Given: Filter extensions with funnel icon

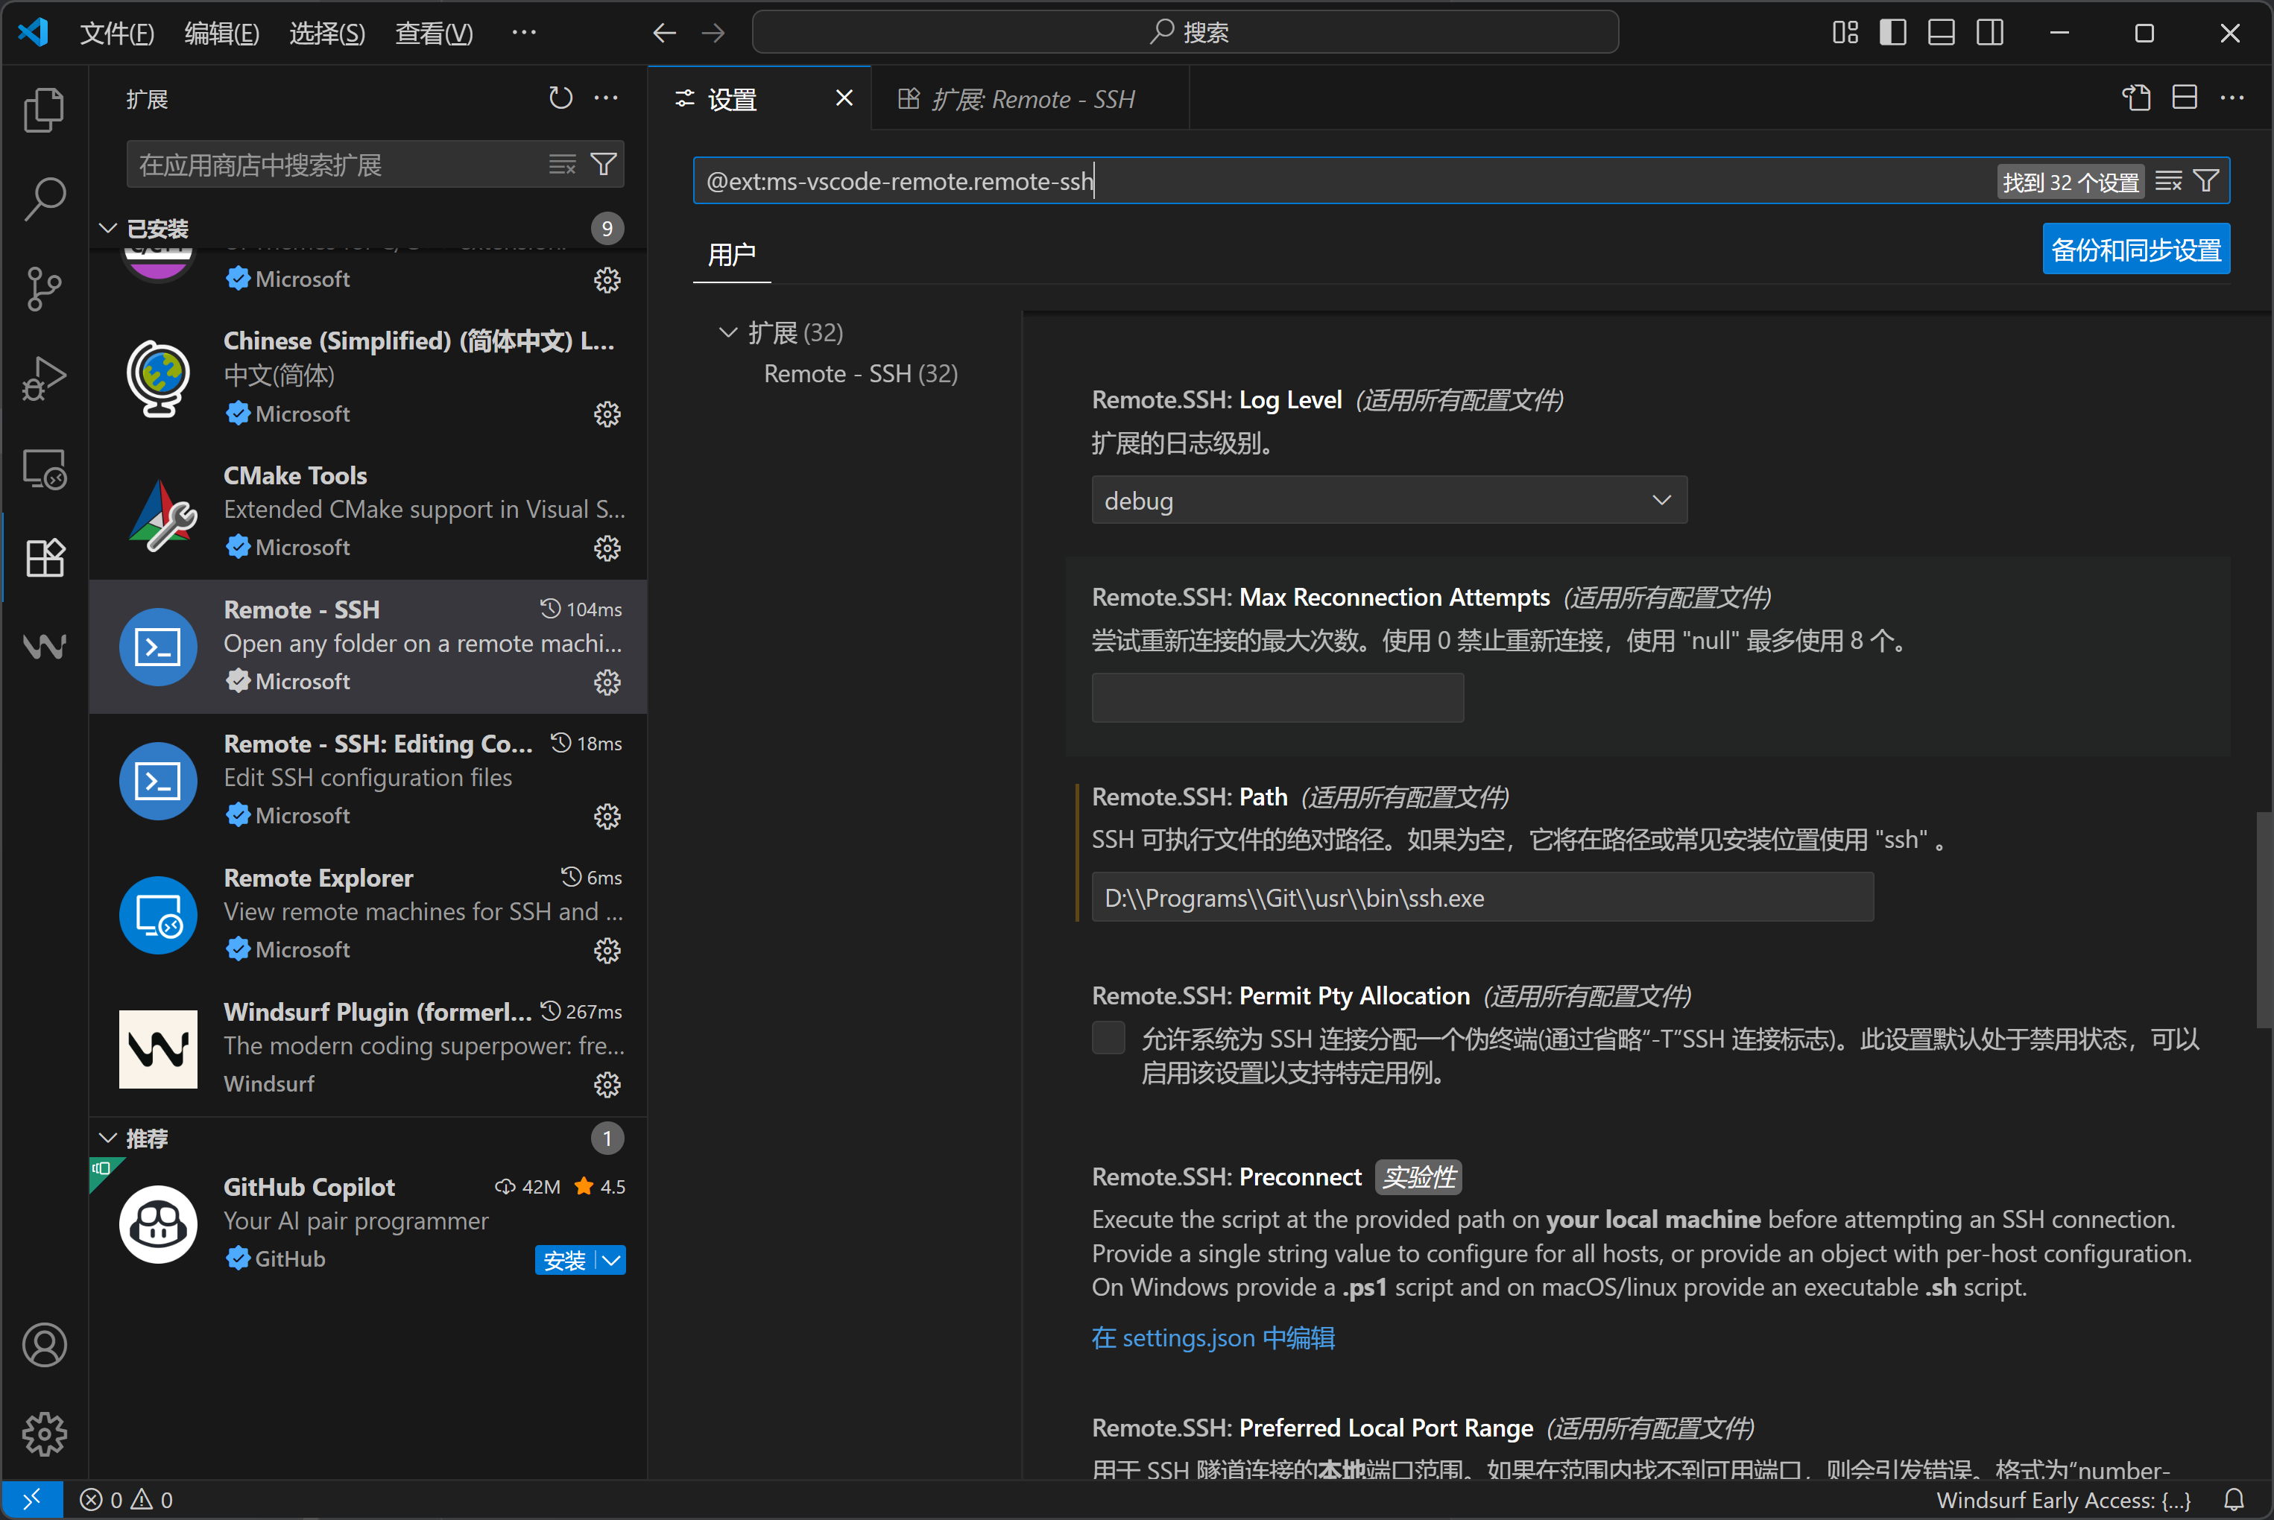Looking at the screenshot, I should click(x=603, y=165).
